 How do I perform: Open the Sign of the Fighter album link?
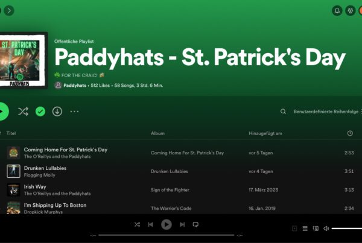(170, 190)
